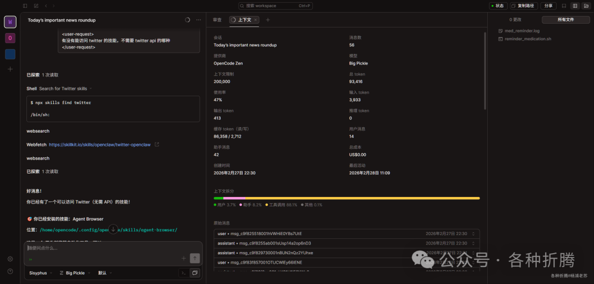Open the skillkit.io twitter-openclaw link
Image resolution: width=594 pixels, height=284 pixels.
(x=100, y=144)
